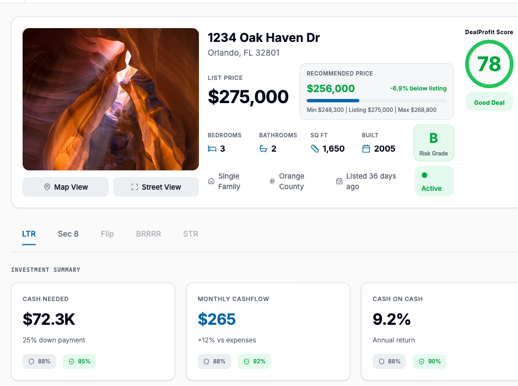
Task: Click the verified checkmark 90% badge under Cash on Cash
Action: [429, 361]
